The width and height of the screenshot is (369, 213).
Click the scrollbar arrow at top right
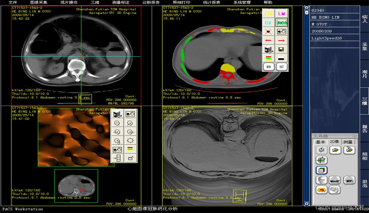pyautogui.click(x=306, y=8)
